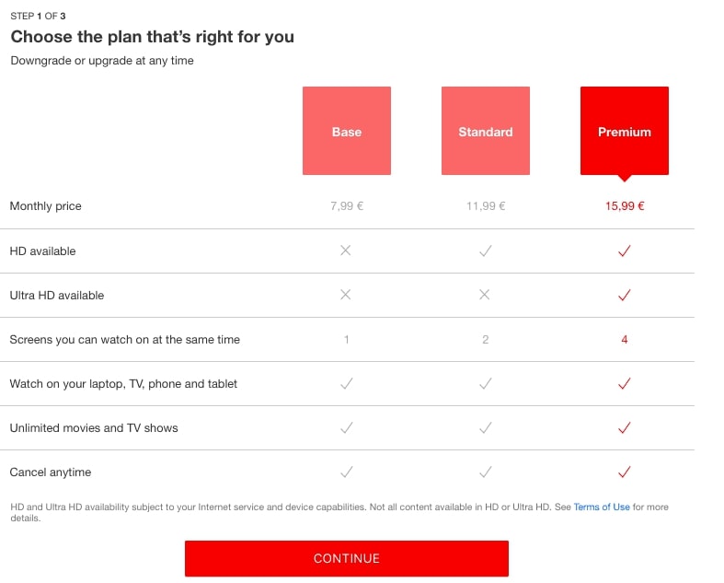Click the Standard Cancel anytime checkmark
724x583 pixels.
tap(485, 472)
